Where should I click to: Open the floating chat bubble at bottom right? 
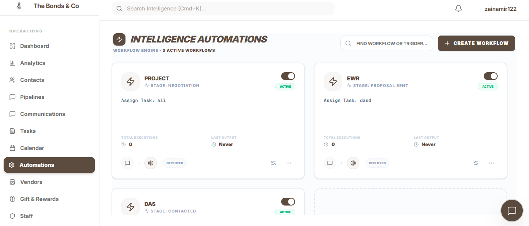tap(512, 210)
